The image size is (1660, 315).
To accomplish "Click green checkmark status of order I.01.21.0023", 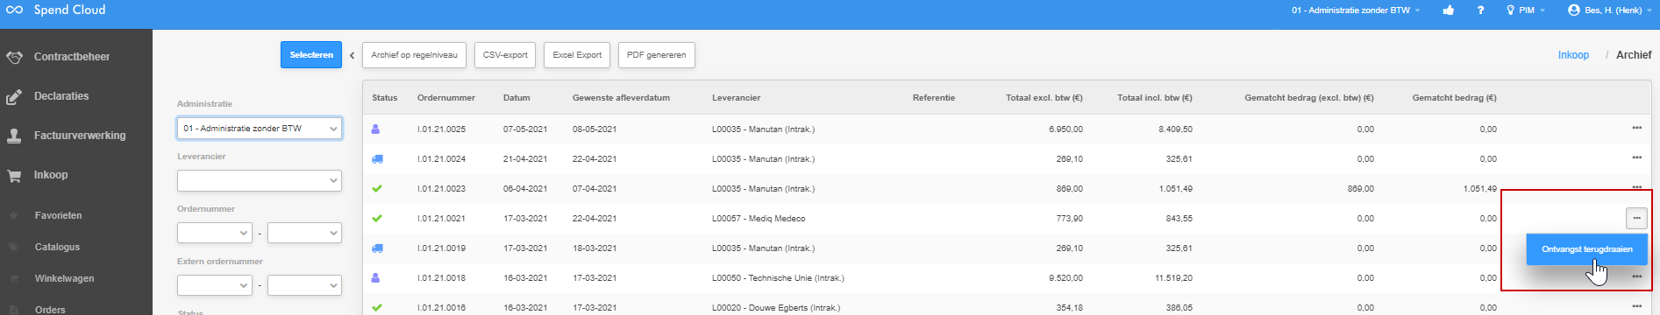I will [377, 189].
